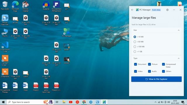Uncheck the Audio file type

pos(149,71)
